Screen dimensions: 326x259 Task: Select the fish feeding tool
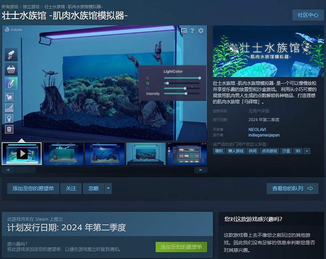[x=11, y=55]
